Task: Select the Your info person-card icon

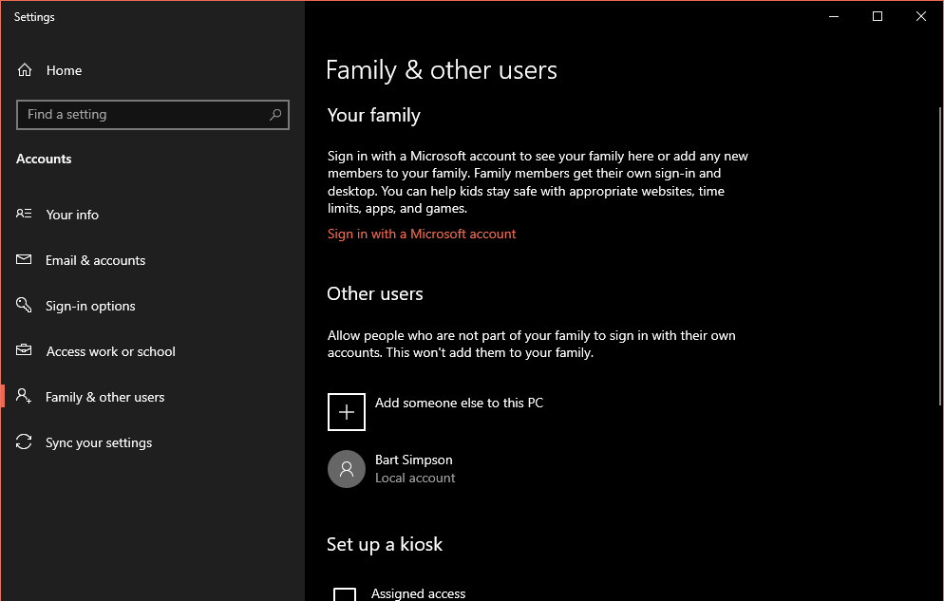Action: point(24,214)
